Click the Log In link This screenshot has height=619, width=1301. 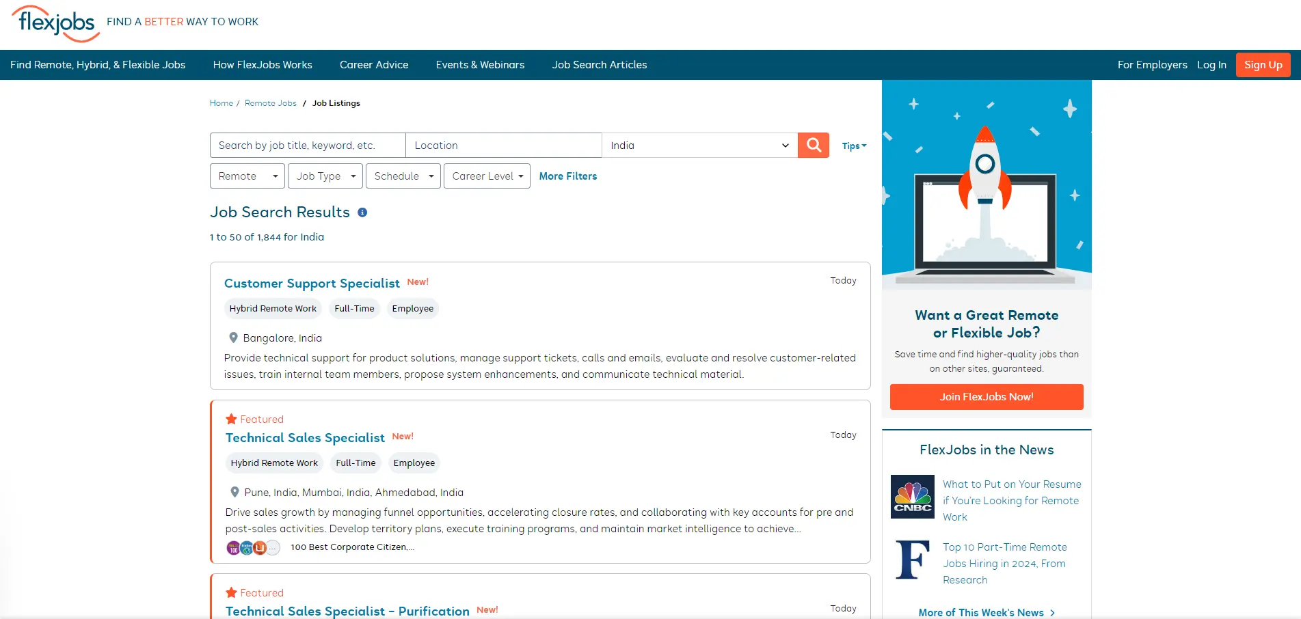1211,65
